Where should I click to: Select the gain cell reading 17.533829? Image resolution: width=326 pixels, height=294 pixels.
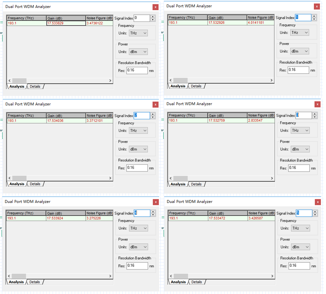pos(66,23)
